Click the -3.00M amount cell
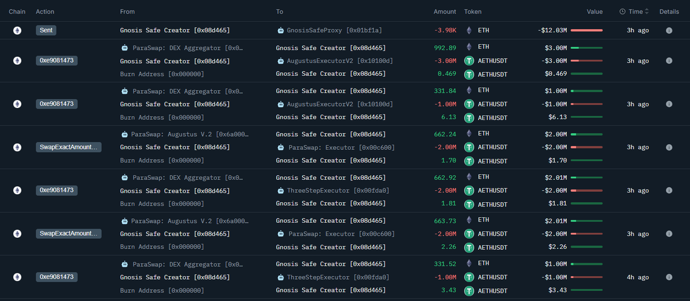The height and width of the screenshot is (301, 690). coord(445,61)
